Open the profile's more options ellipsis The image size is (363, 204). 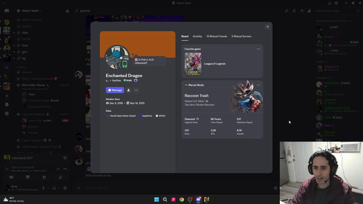pyautogui.click(x=136, y=90)
